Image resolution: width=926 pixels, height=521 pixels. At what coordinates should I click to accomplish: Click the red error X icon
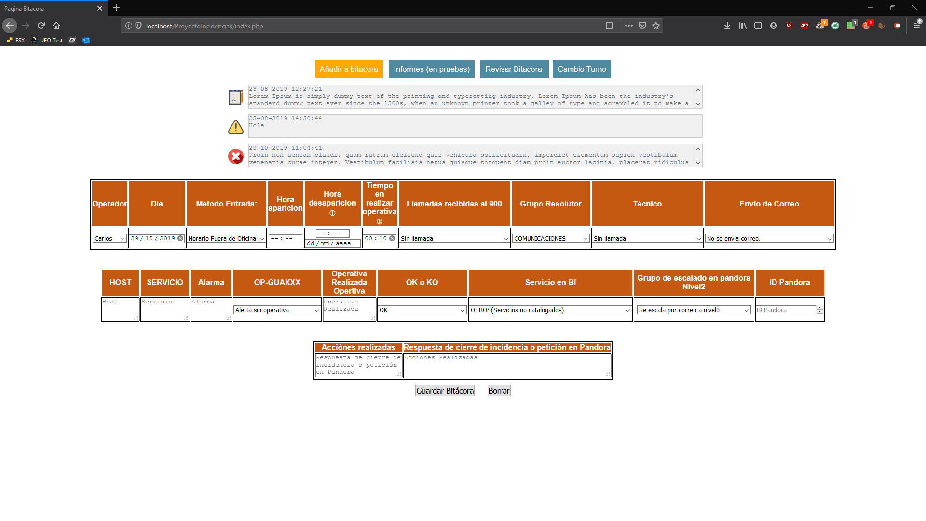235,156
